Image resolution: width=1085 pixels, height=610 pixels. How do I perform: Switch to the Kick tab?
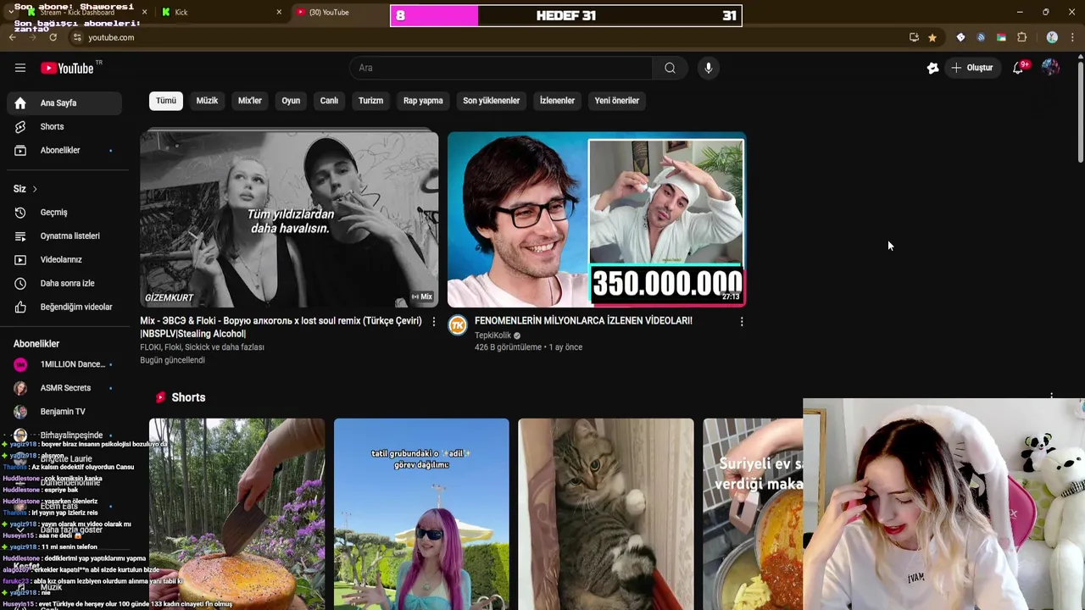220,12
